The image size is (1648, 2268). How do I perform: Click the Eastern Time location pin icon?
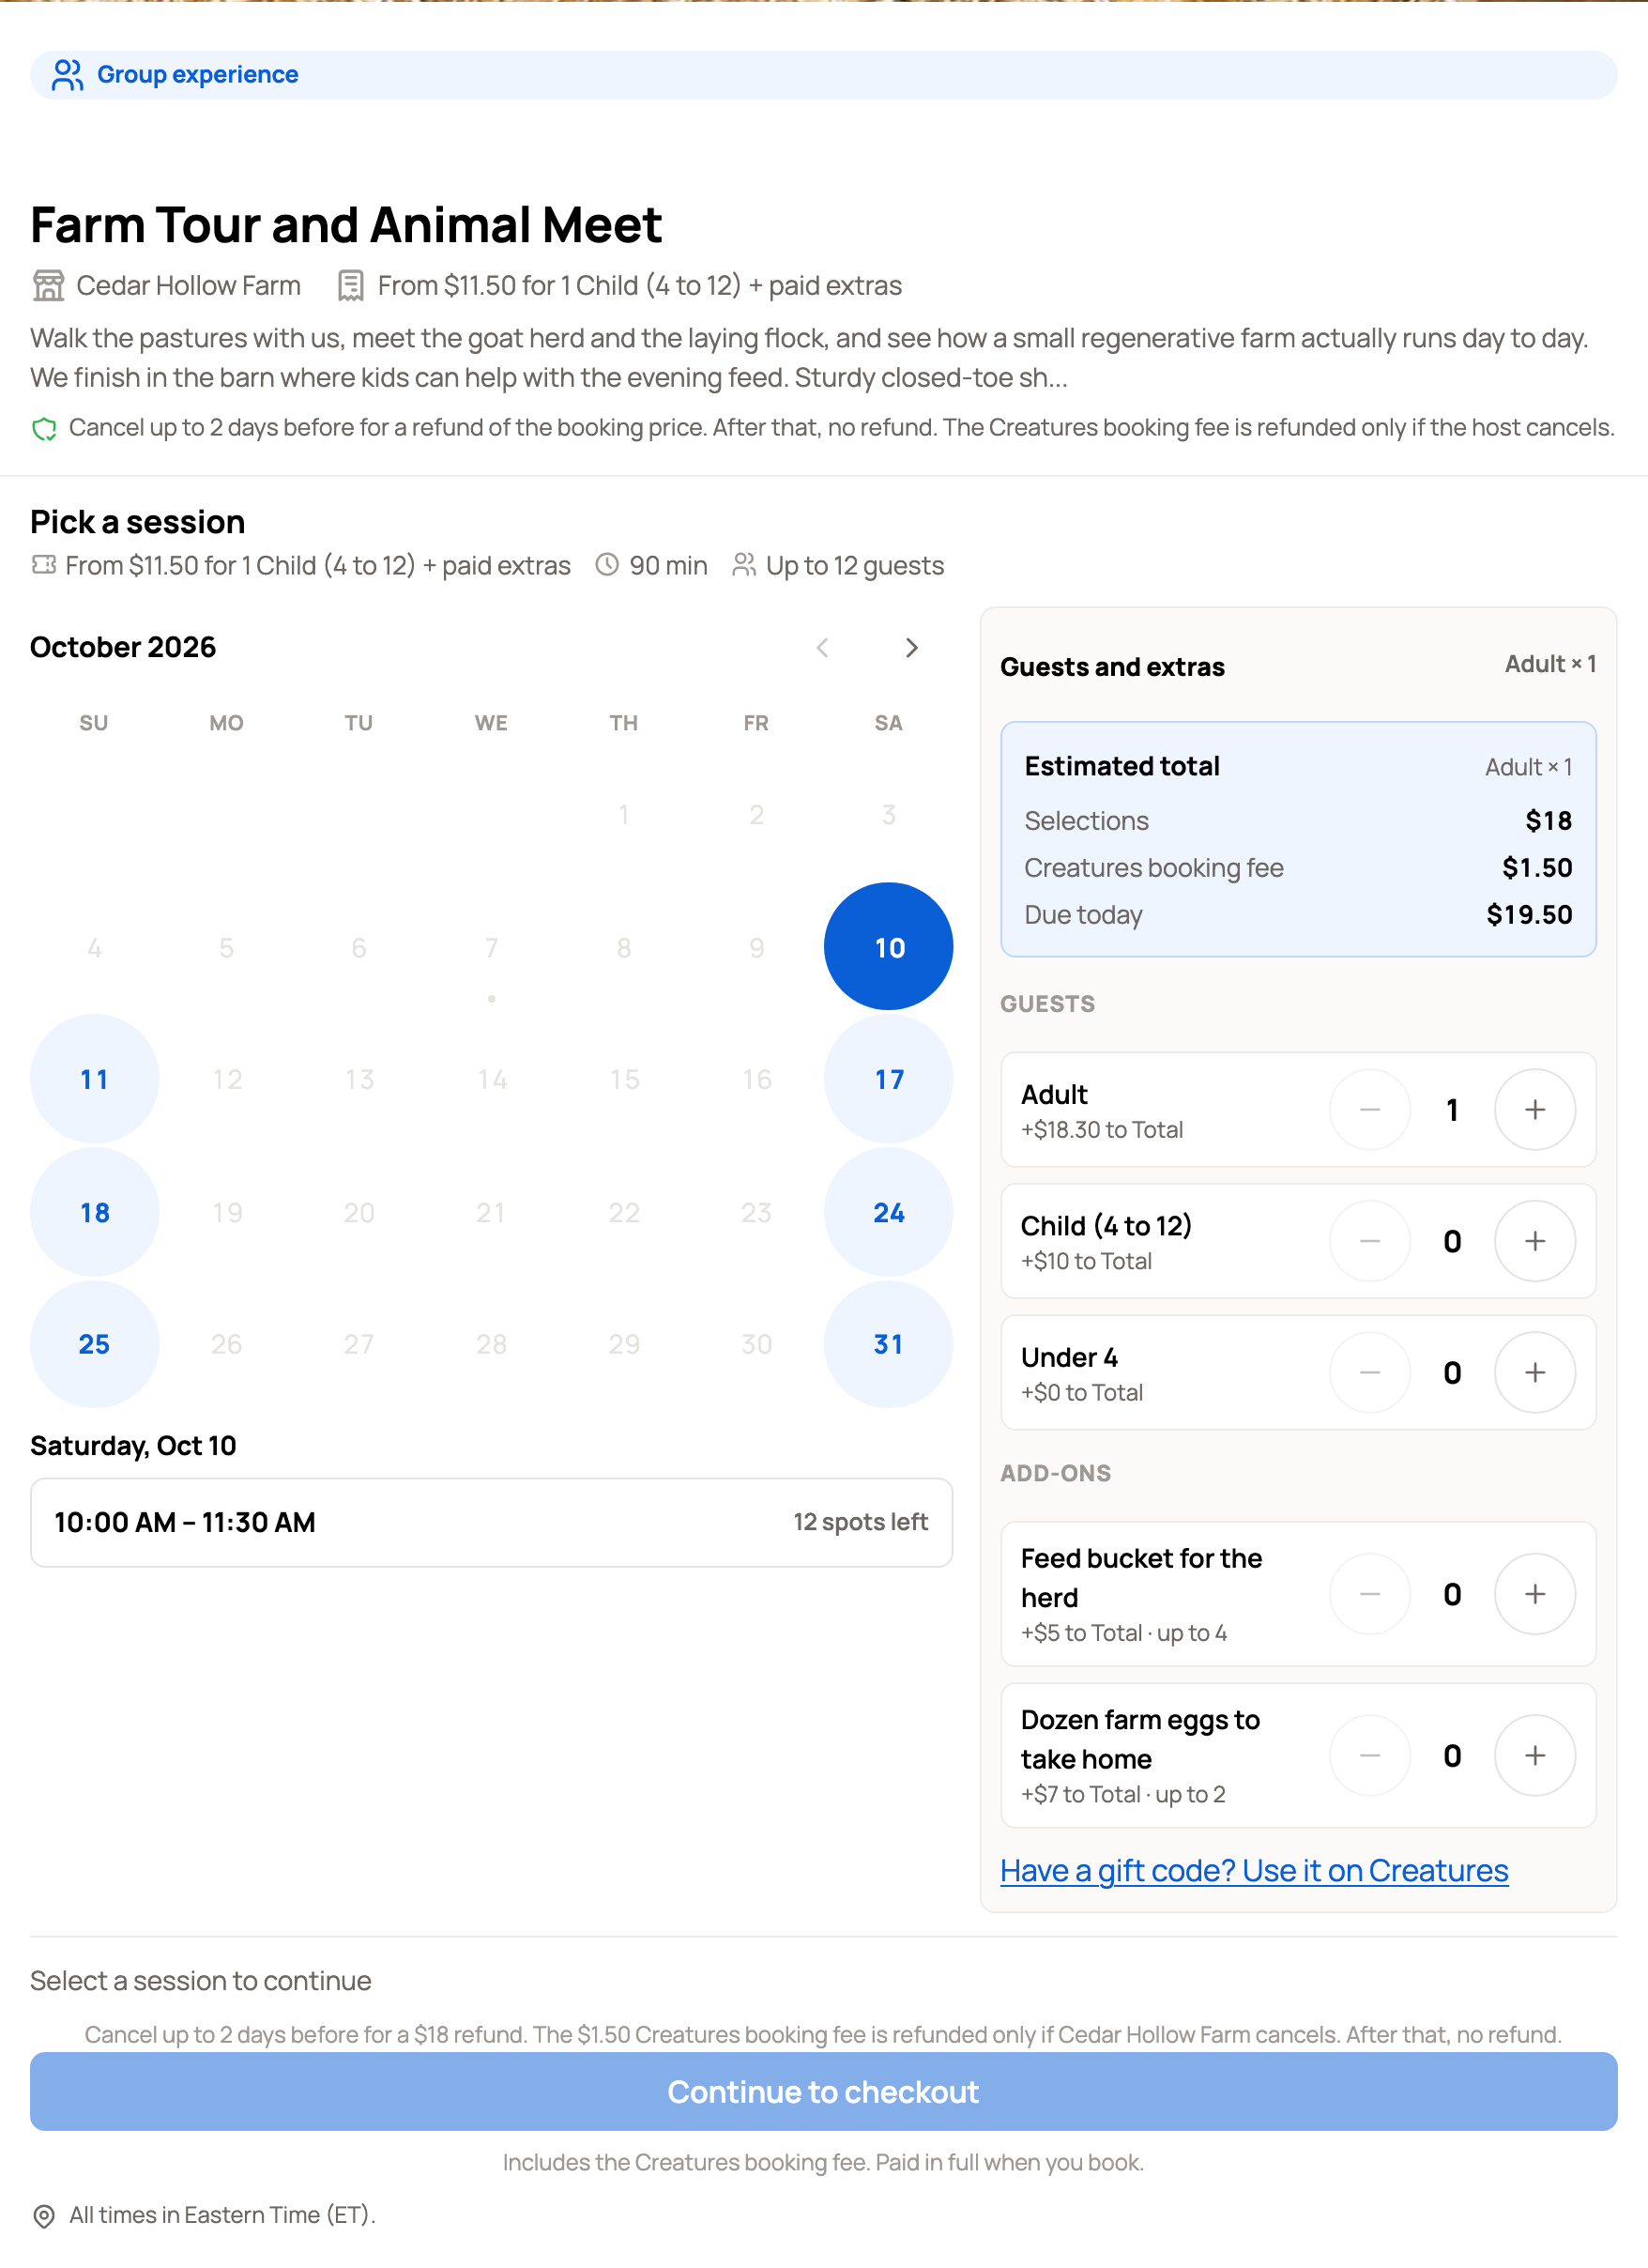pyautogui.click(x=44, y=2216)
